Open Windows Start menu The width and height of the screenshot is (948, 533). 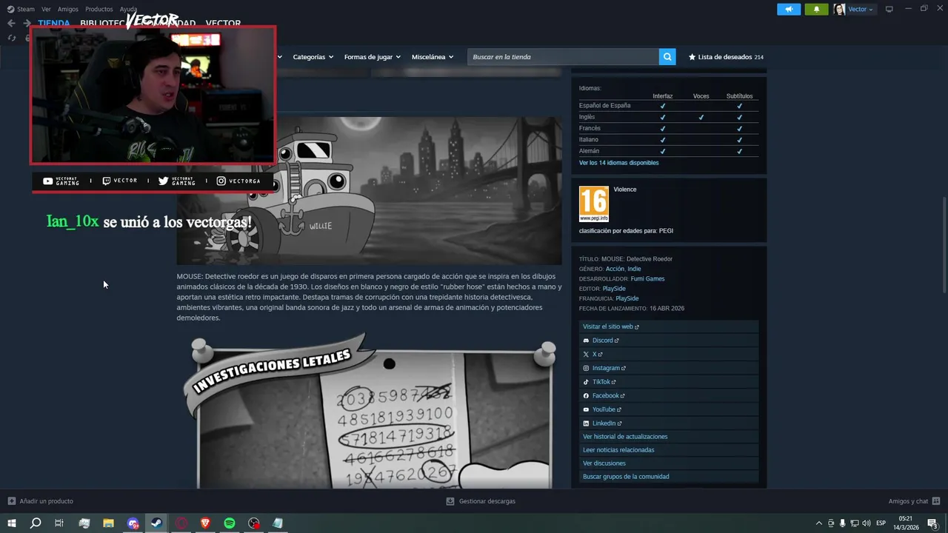[x=11, y=523]
